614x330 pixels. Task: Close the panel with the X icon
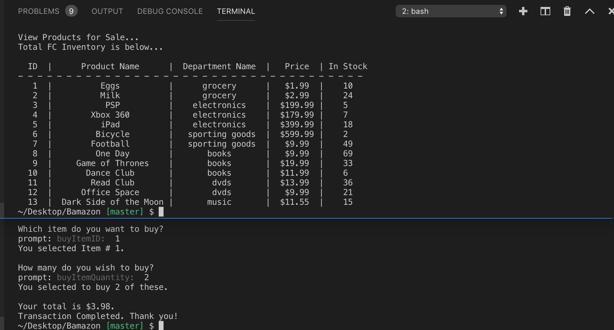coord(611,11)
